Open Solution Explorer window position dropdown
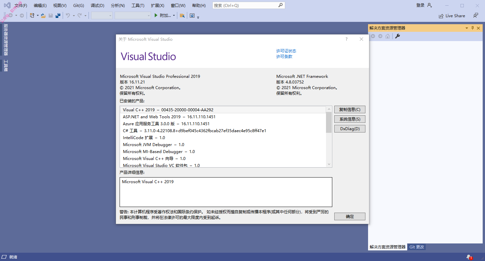 [x=467, y=28]
